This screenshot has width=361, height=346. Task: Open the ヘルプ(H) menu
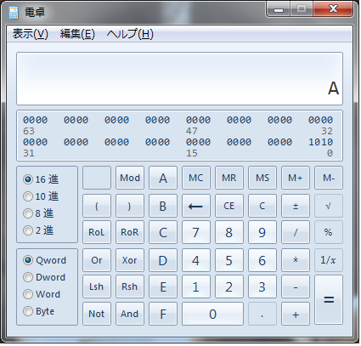pos(130,34)
